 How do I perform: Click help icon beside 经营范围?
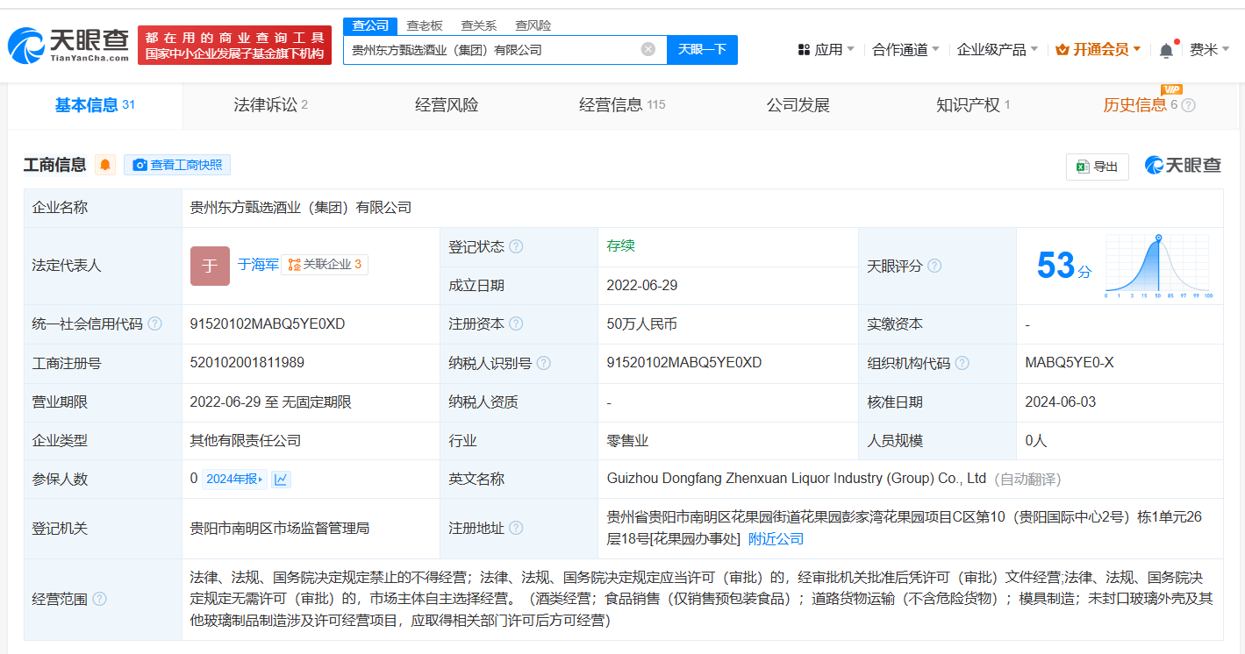point(99,599)
